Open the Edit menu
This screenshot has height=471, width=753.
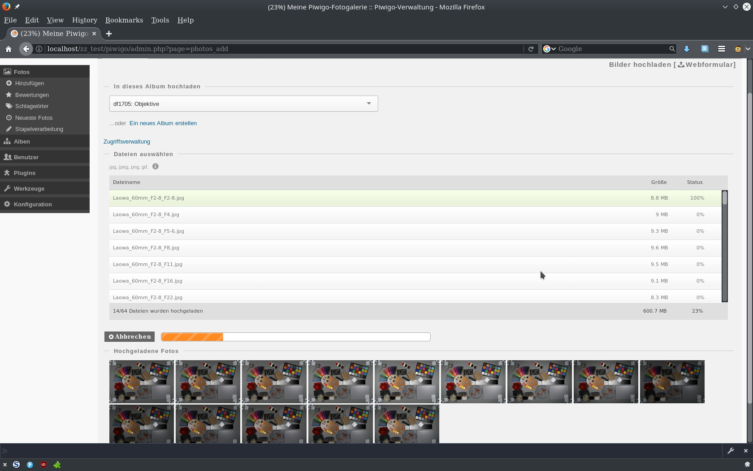[32, 20]
